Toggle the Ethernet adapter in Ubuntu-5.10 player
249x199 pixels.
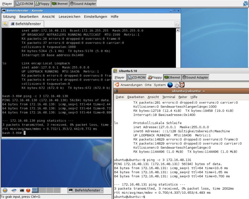click(172, 77)
